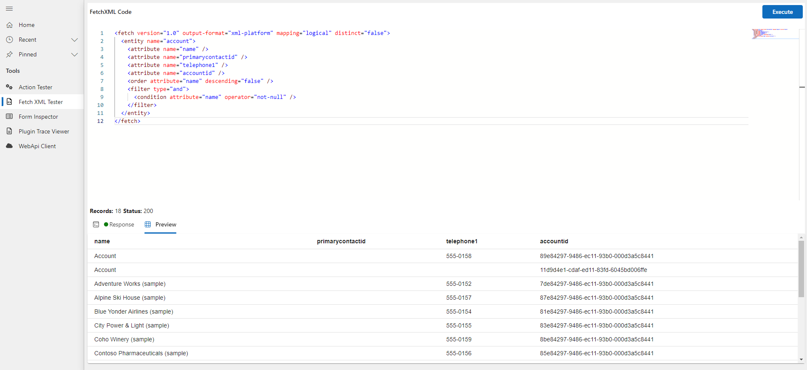807x370 pixels.
Task: Click the scrollbar down arrow in results
Action: coord(801,359)
